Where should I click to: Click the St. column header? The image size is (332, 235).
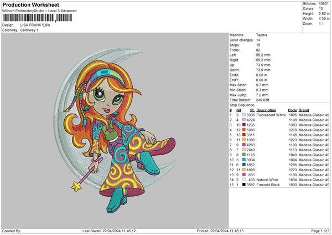coord(252,110)
